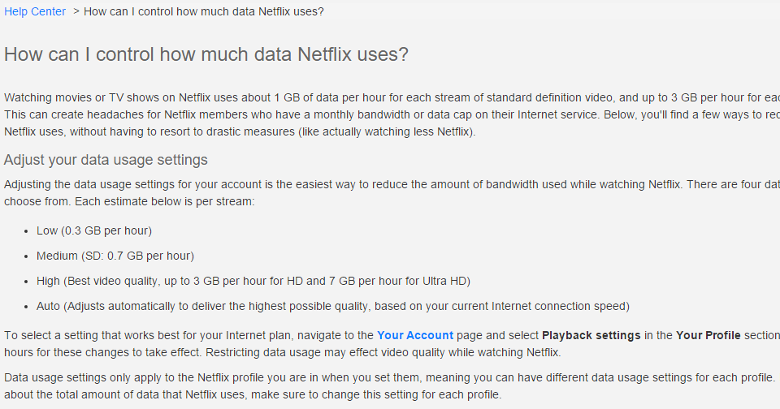The image size is (780, 409).
Task: Click the 'Adjust your data usage settings' subheading
Action: point(106,160)
